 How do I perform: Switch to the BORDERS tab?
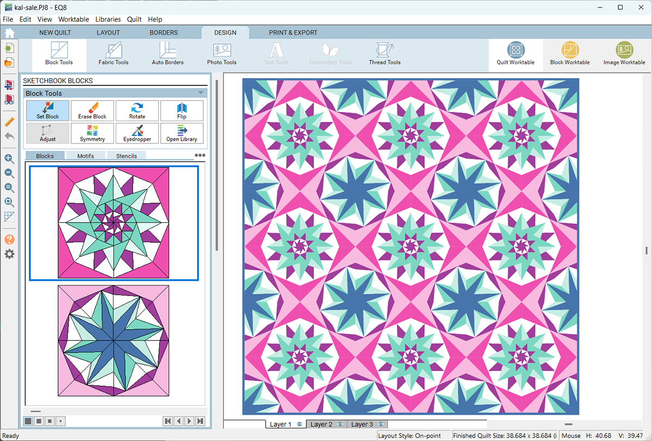164,33
